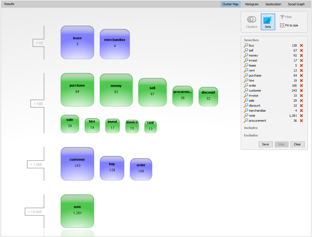The image size is (312, 237).
Task: Remove the 'buy' search with red X
Action: [301, 45]
